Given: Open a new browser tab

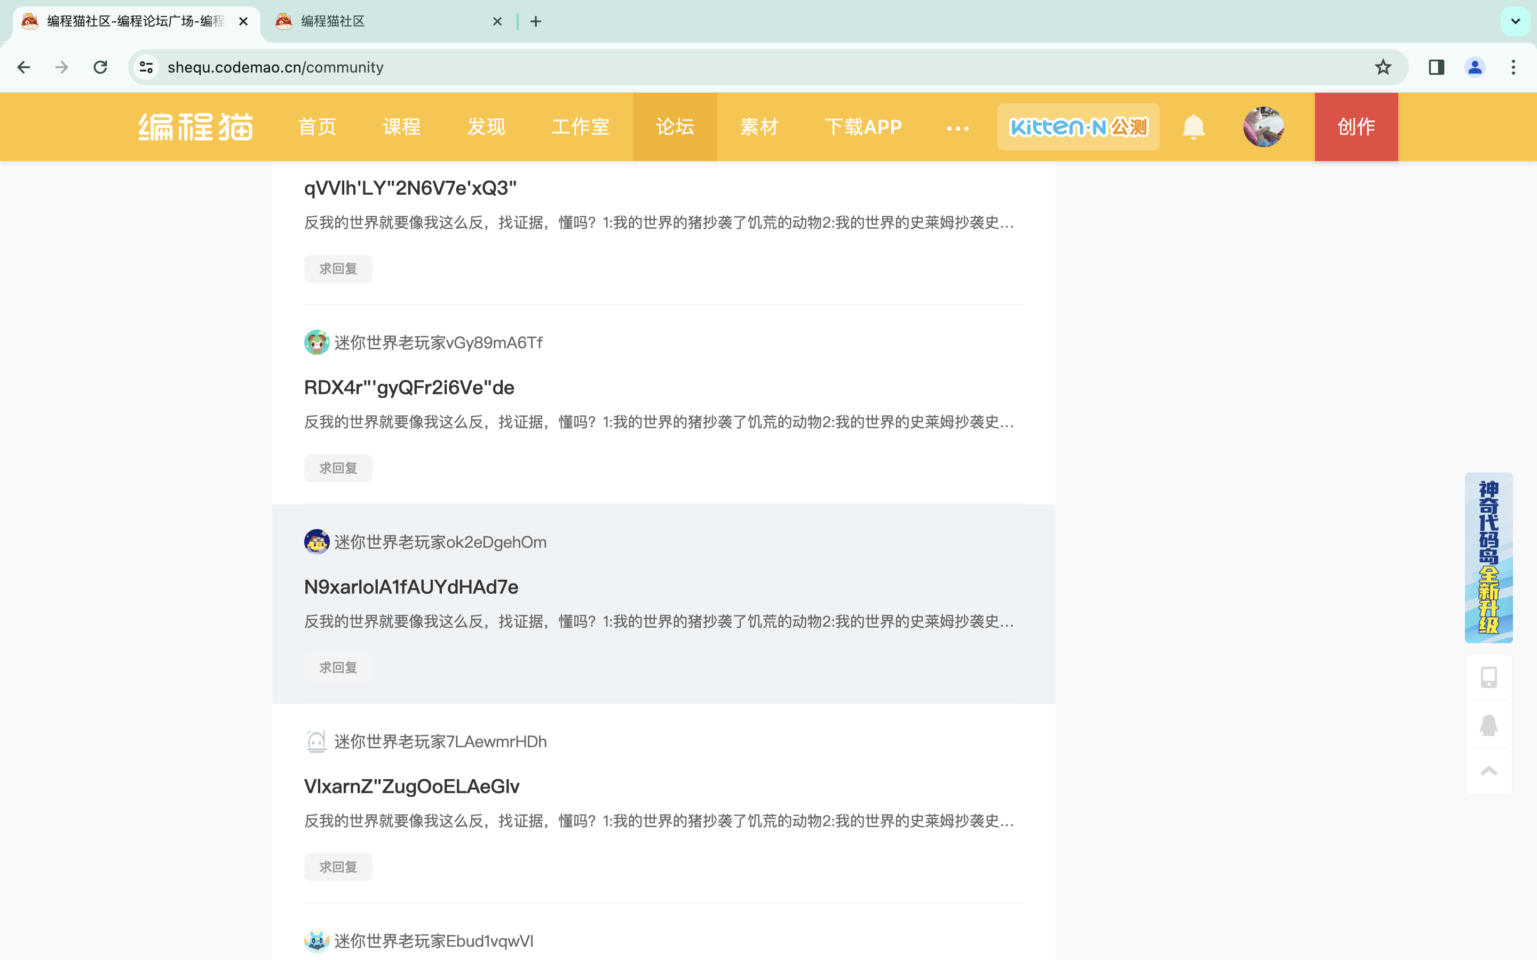Looking at the screenshot, I should coord(536,21).
